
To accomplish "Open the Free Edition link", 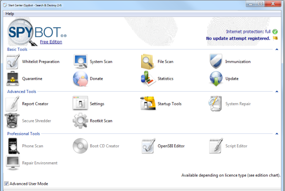I will click(x=51, y=42).
